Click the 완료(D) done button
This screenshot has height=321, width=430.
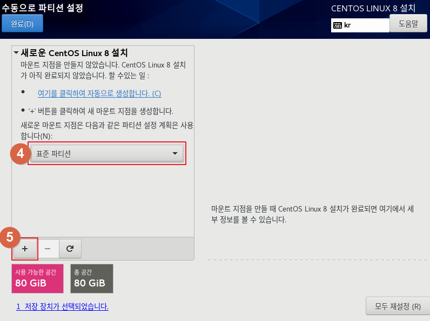tap(22, 24)
